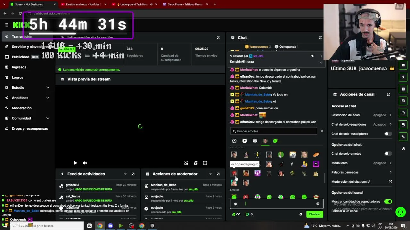Toggle channel actions widget in right rail
Image resolution: width=410 pixels, height=230 pixels.
[x=403, y=125]
